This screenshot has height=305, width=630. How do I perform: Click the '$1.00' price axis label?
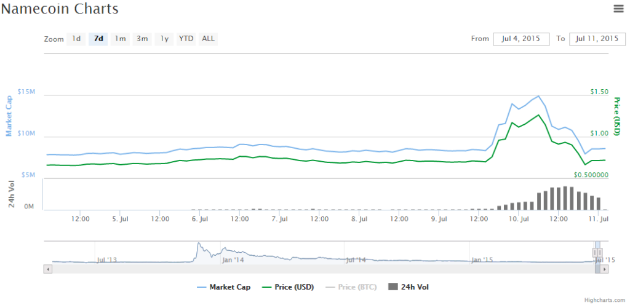point(599,133)
